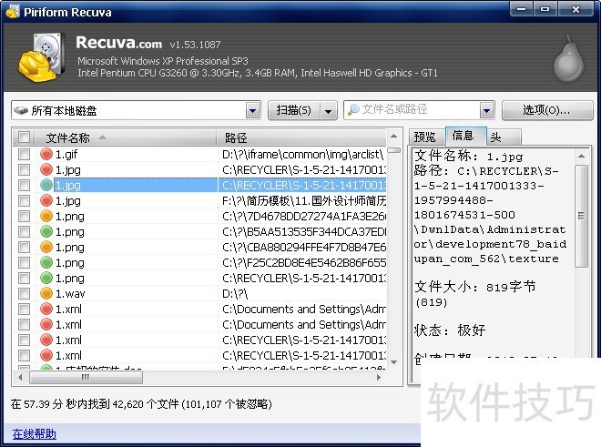This screenshot has height=447, width=601.
Task: Click the info panel scroll-up arrow
Action: click(x=582, y=156)
